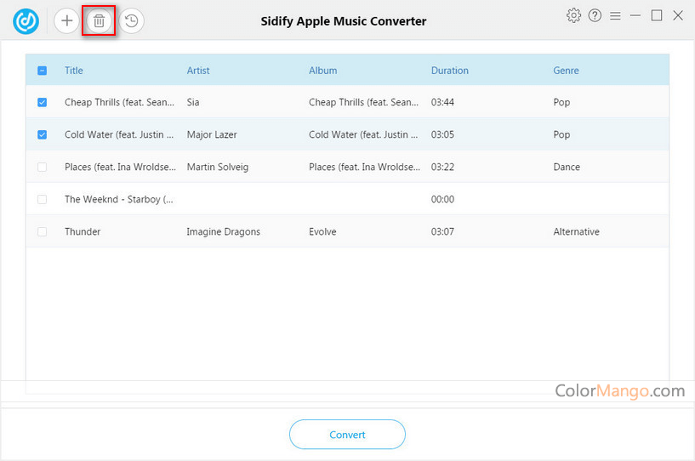The width and height of the screenshot is (695, 461).
Task: Sort by the Duration column header
Action: tap(449, 71)
